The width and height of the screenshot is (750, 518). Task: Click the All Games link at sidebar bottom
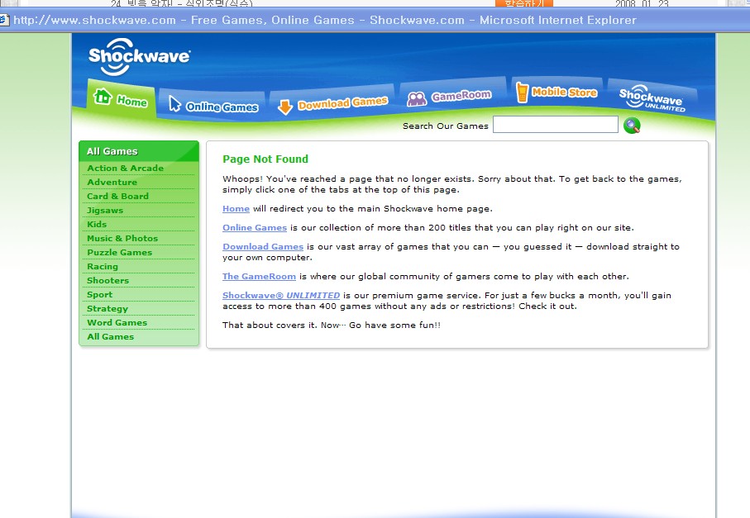(110, 336)
